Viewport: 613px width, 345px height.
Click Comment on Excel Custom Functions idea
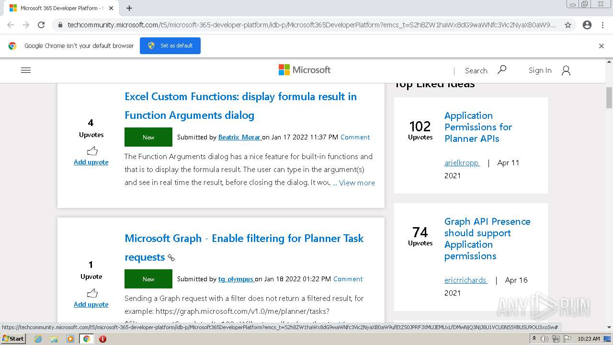355,137
